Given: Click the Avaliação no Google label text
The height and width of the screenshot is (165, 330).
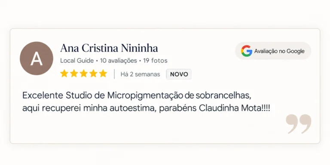Looking at the screenshot, I should click(279, 51).
